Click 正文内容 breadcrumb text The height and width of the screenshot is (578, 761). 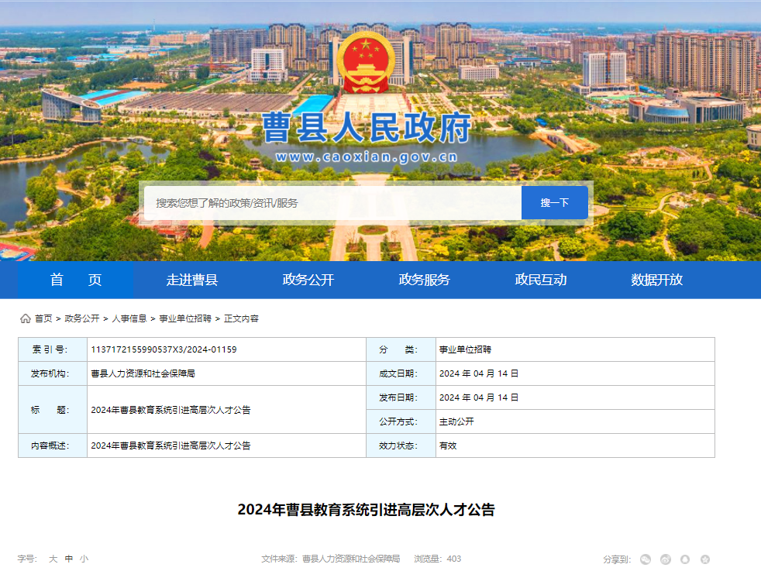tap(241, 318)
